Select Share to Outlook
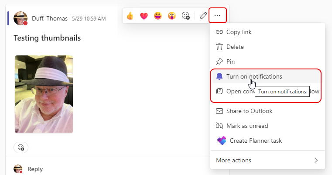332x175 pixels. pos(249,111)
